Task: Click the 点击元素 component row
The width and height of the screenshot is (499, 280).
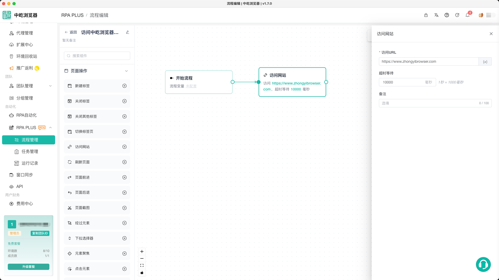Action: (x=97, y=269)
